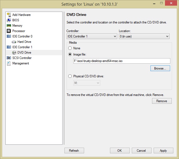The image size is (179, 159).
Task: Click the Management checklist icon
Action: tap(9, 63)
